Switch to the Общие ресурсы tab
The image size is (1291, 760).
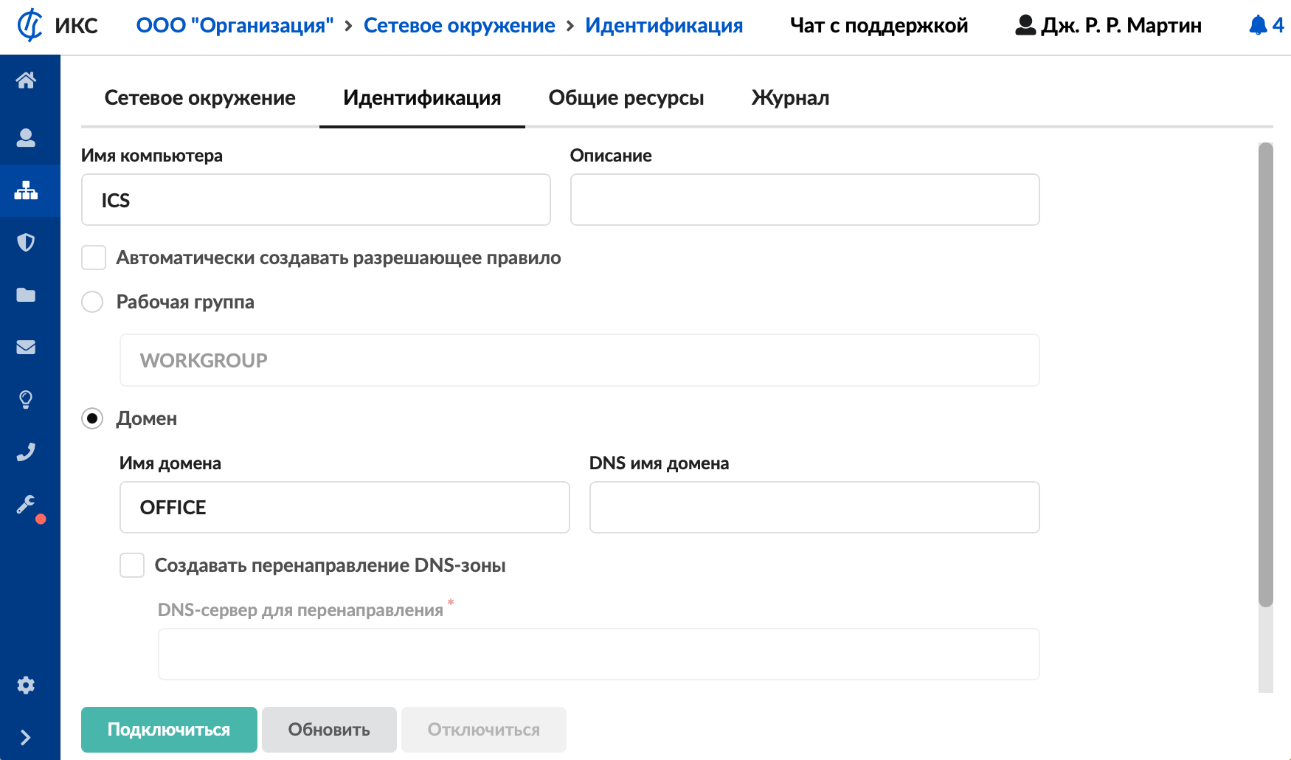point(626,98)
